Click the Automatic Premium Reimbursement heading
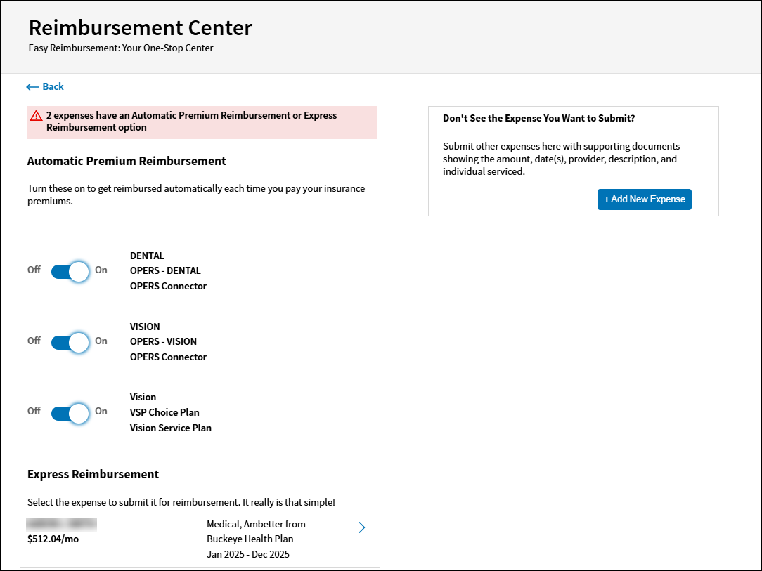Screen dimensions: 762x571 tap(127, 162)
